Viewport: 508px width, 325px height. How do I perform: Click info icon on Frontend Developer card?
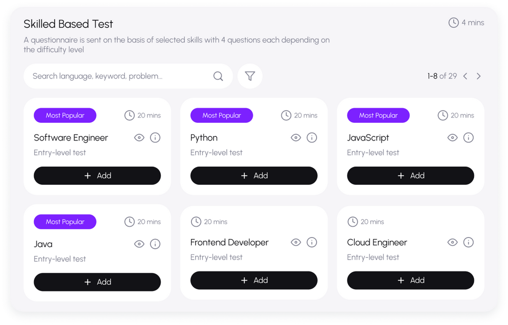pyautogui.click(x=312, y=242)
